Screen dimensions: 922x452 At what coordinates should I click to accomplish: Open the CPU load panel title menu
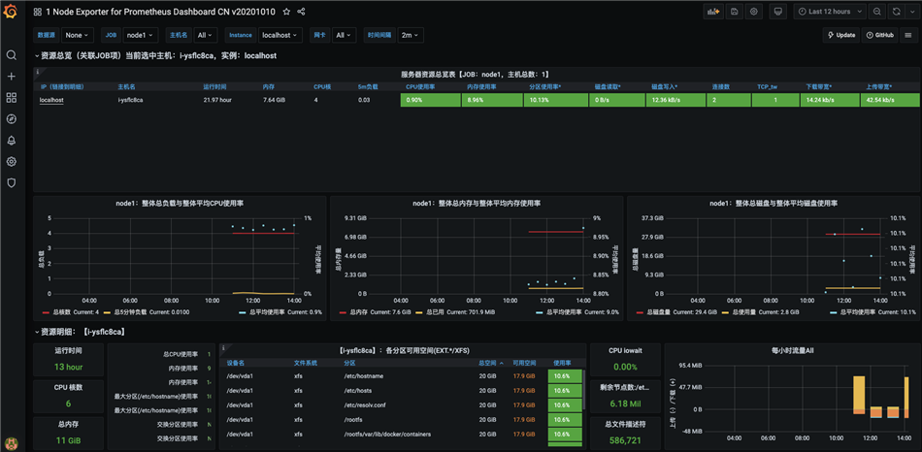coord(180,203)
